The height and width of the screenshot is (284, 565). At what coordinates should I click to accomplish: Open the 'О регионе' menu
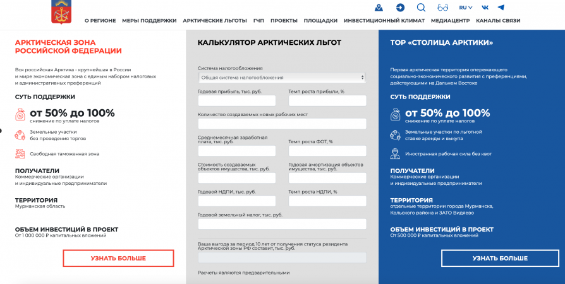pos(100,21)
